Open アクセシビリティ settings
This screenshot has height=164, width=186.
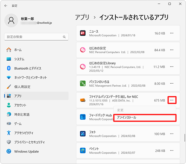coord(36,133)
